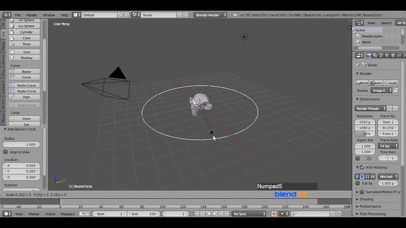Image resolution: width=406 pixels, height=228 pixels.
Task: Open the outliner editor type selector
Action: point(360,23)
